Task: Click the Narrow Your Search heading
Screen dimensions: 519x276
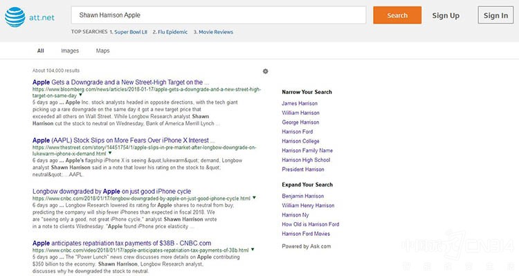Action: 307,92
